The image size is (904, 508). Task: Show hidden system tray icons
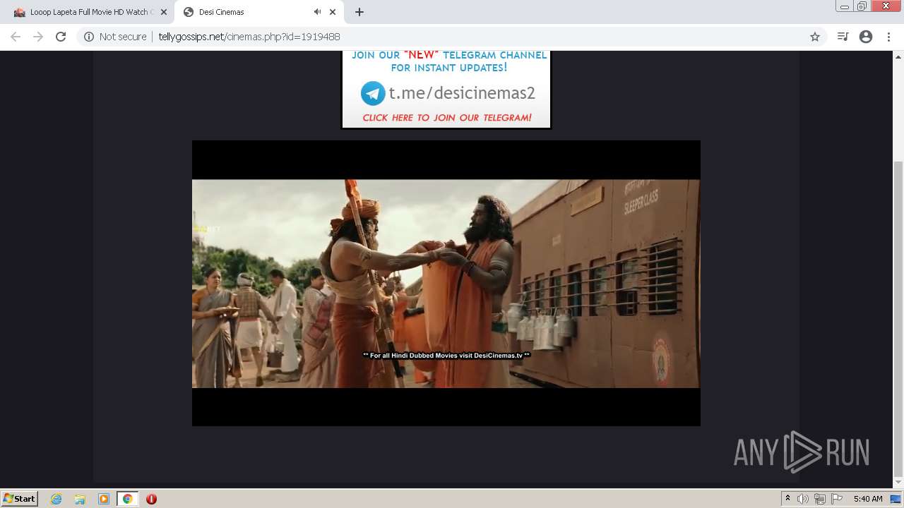pos(787,499)
